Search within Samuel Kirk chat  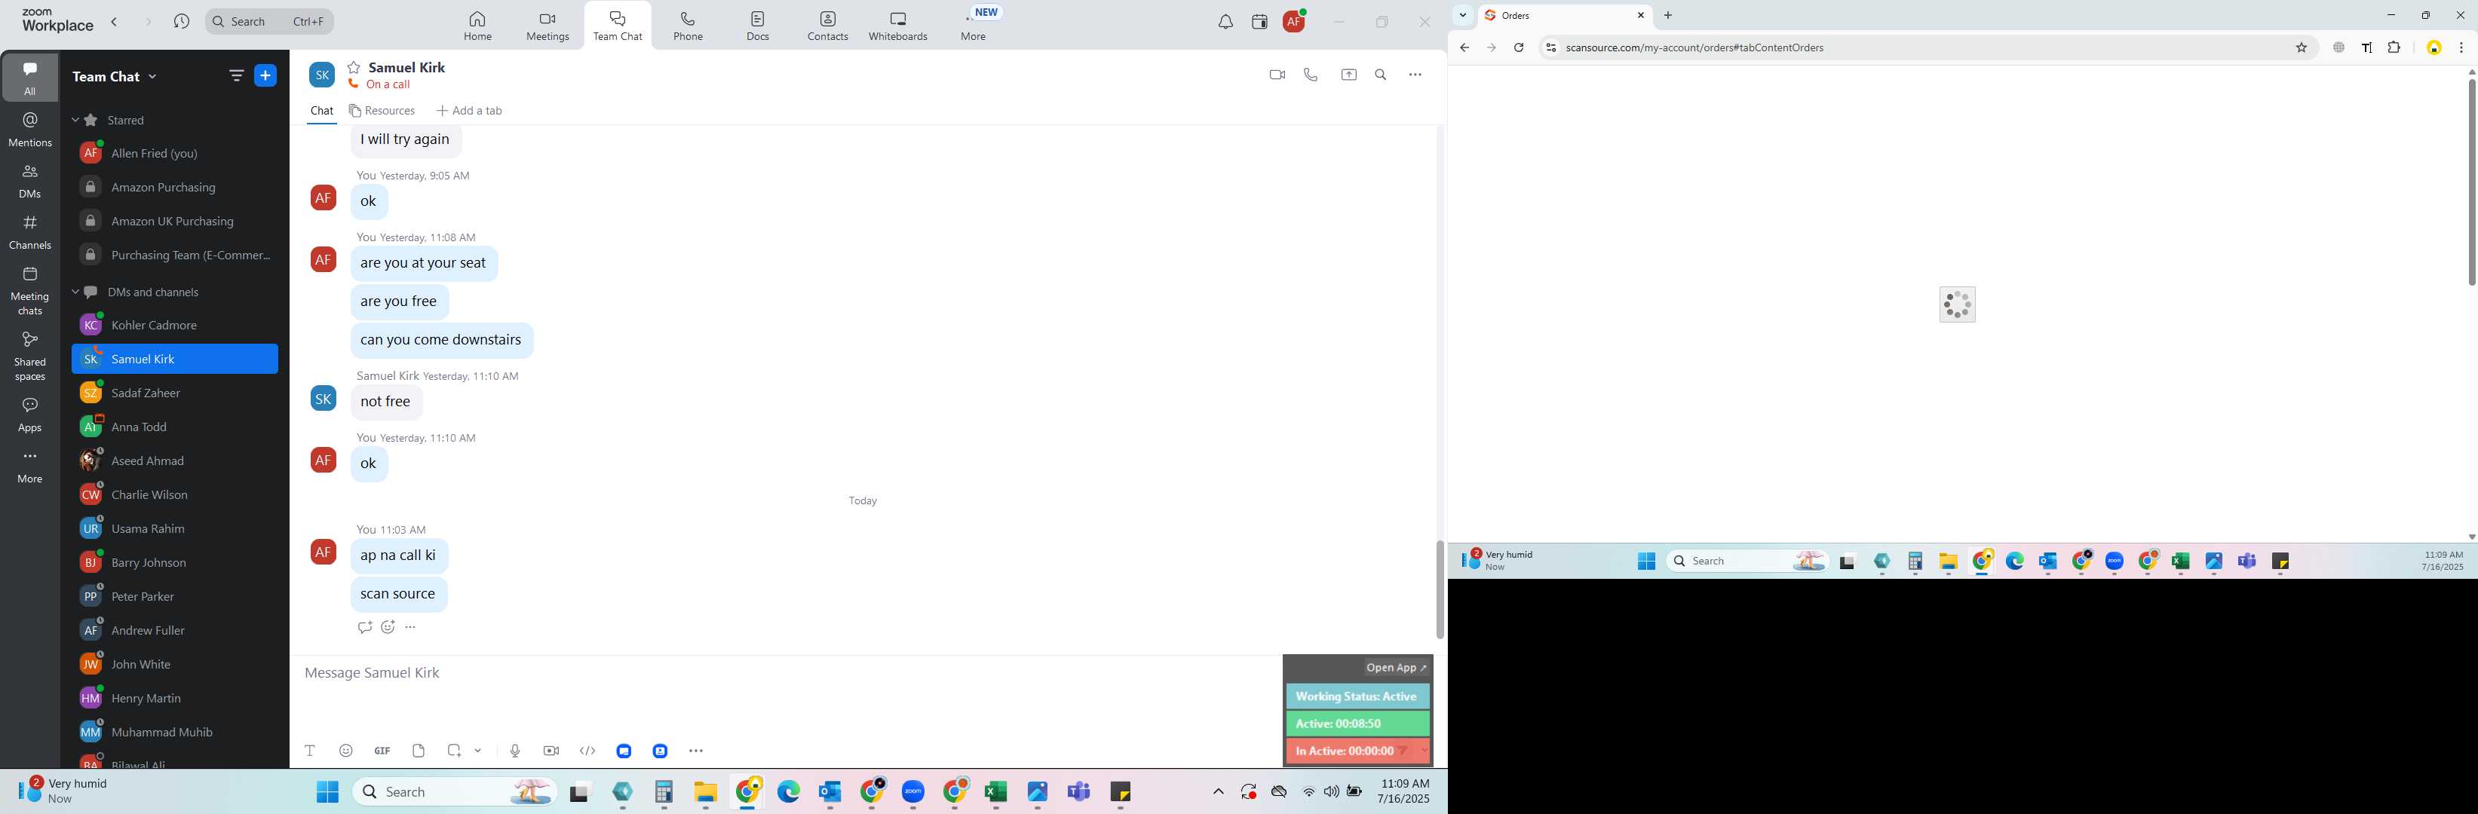[1381, 75]
